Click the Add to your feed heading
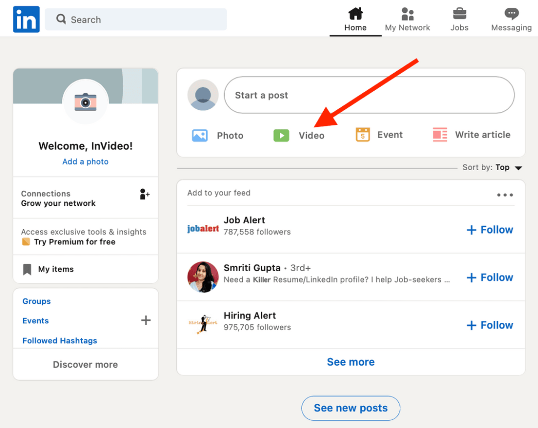538x428 pixels. point(218,193)
